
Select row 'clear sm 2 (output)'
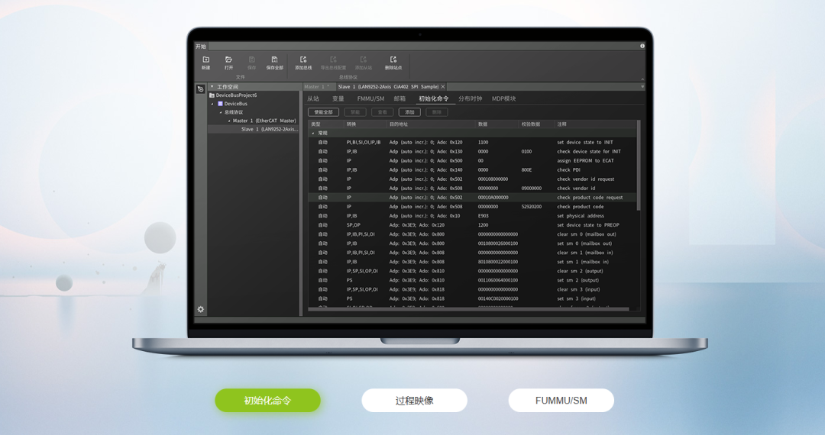(473, 271)
